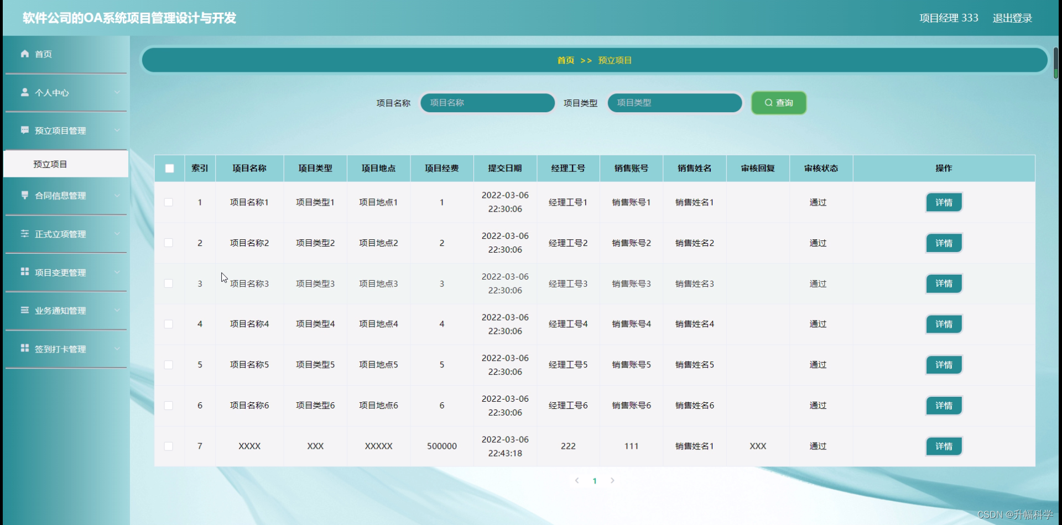Open the 预立项目 submenu item
The height and width of the screenshot is (525, 1062).
click(x=49, y=163)
